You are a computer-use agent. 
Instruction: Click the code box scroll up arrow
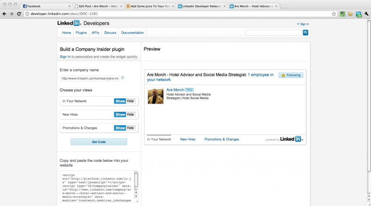click(136, 192)
